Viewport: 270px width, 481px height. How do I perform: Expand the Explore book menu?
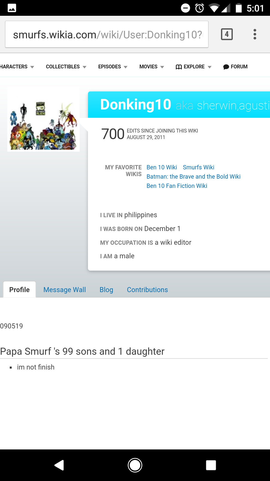point(193,67)
